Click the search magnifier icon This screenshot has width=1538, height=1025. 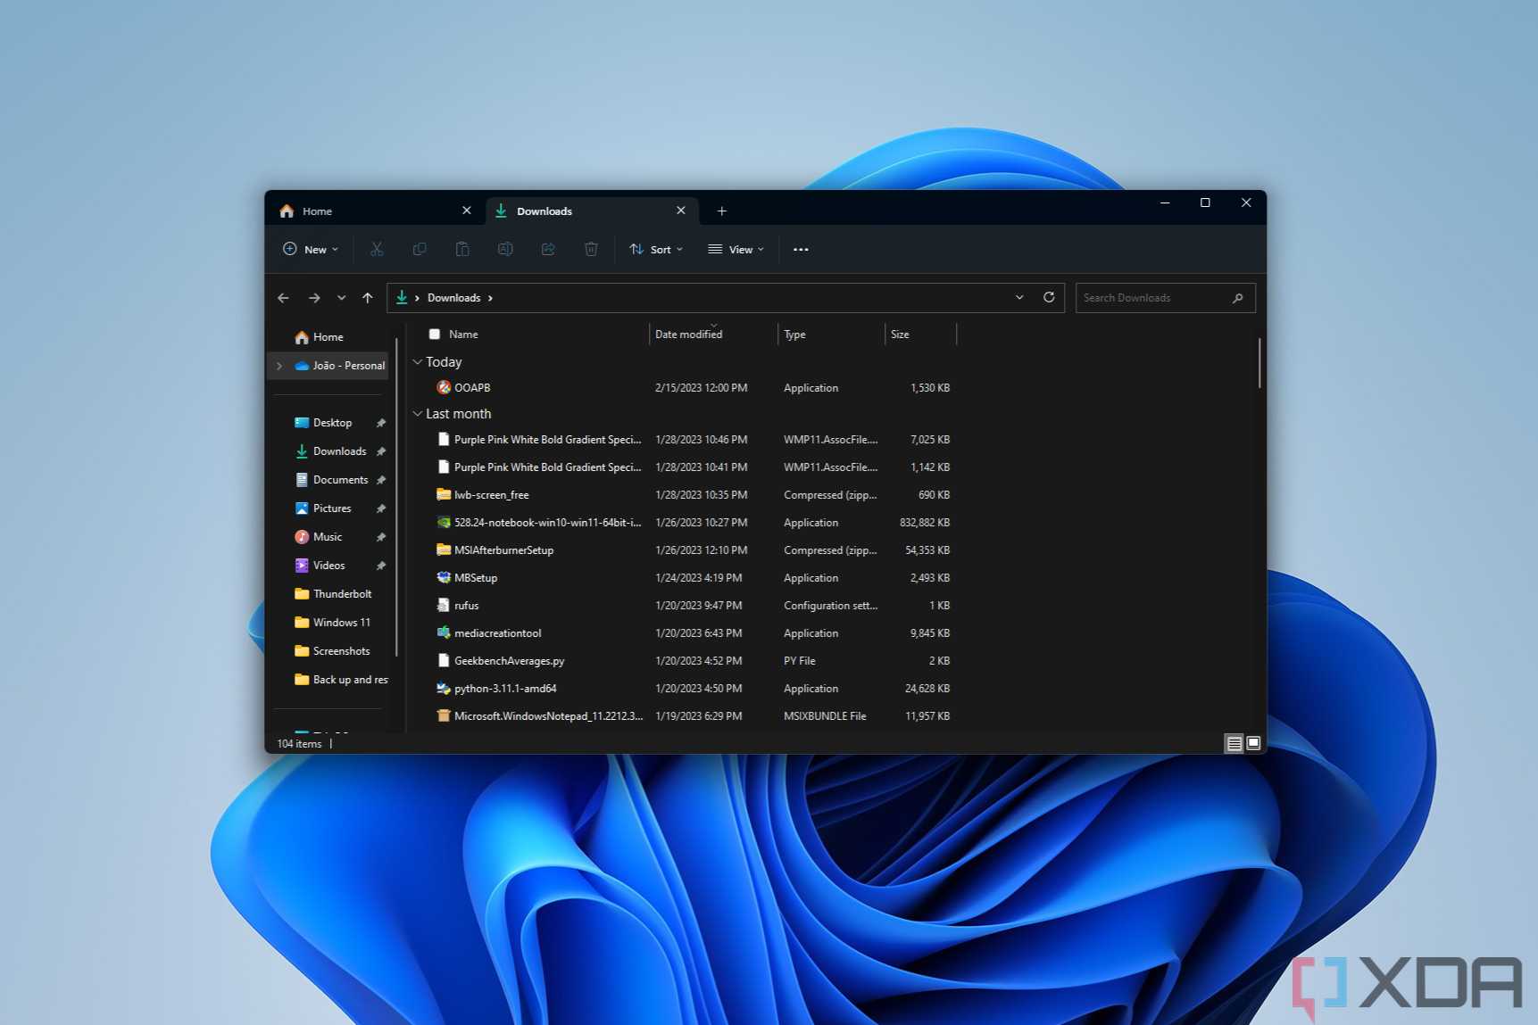coord(1237,298)
